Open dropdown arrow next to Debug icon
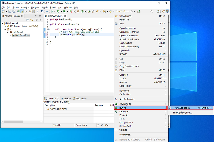 click(55, 12)
